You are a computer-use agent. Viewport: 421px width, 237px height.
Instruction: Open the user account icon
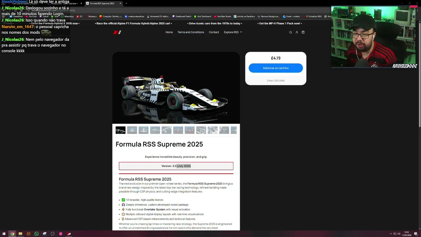[297, 32]
